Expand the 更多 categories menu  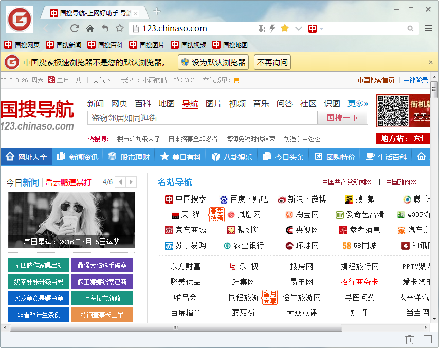click(356, 103)
